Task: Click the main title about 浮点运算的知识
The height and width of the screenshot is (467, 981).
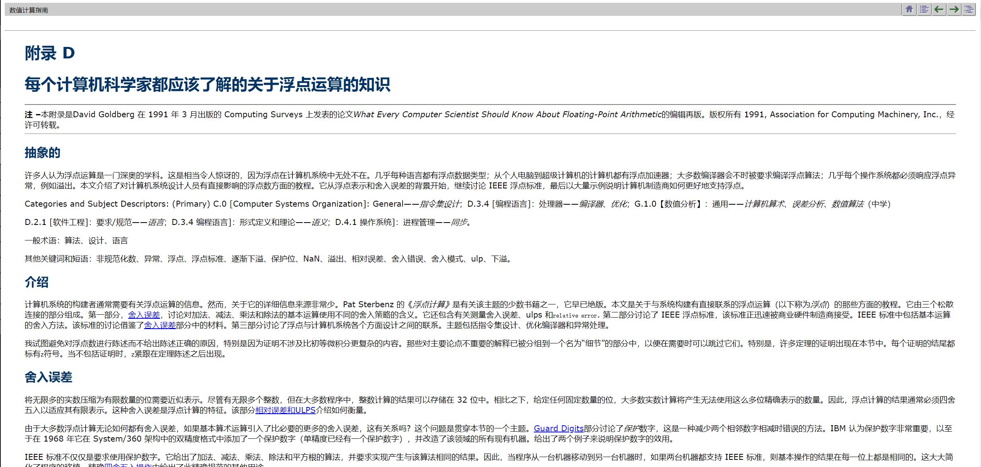Action: [207, 85]
